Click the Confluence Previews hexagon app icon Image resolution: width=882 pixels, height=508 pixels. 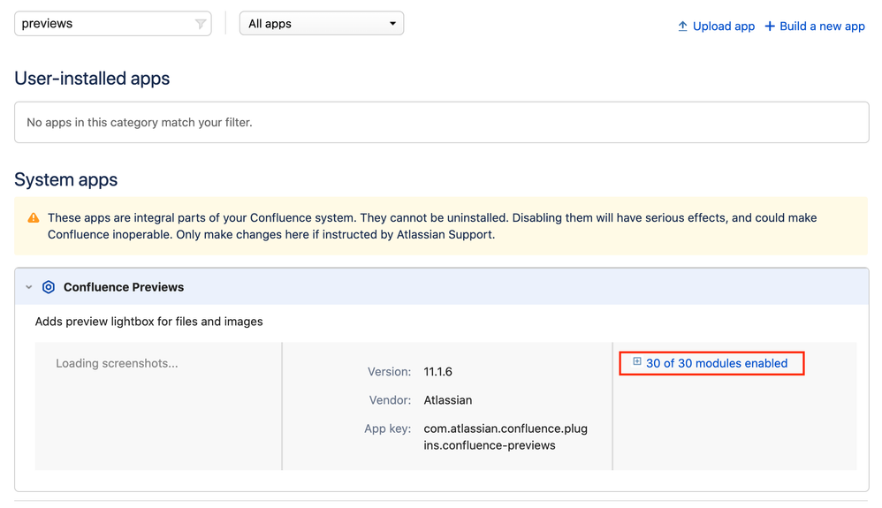point(49,287)
